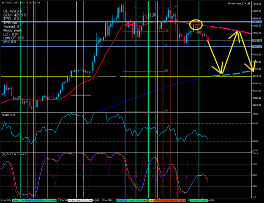Click the 73776.28 price scale value
Screen dimensions: 264x203
click(x=257, y=4)
